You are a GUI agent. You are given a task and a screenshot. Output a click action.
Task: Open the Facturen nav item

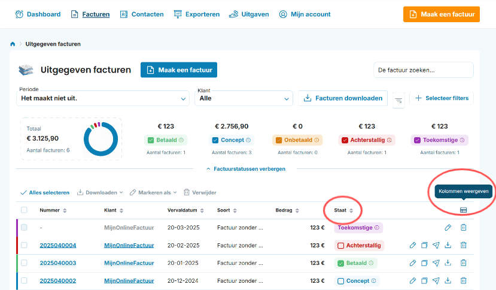90,14
